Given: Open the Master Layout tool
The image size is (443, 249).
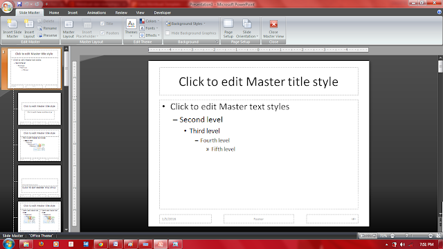Looking at the screenshot, I should point(69,29).
